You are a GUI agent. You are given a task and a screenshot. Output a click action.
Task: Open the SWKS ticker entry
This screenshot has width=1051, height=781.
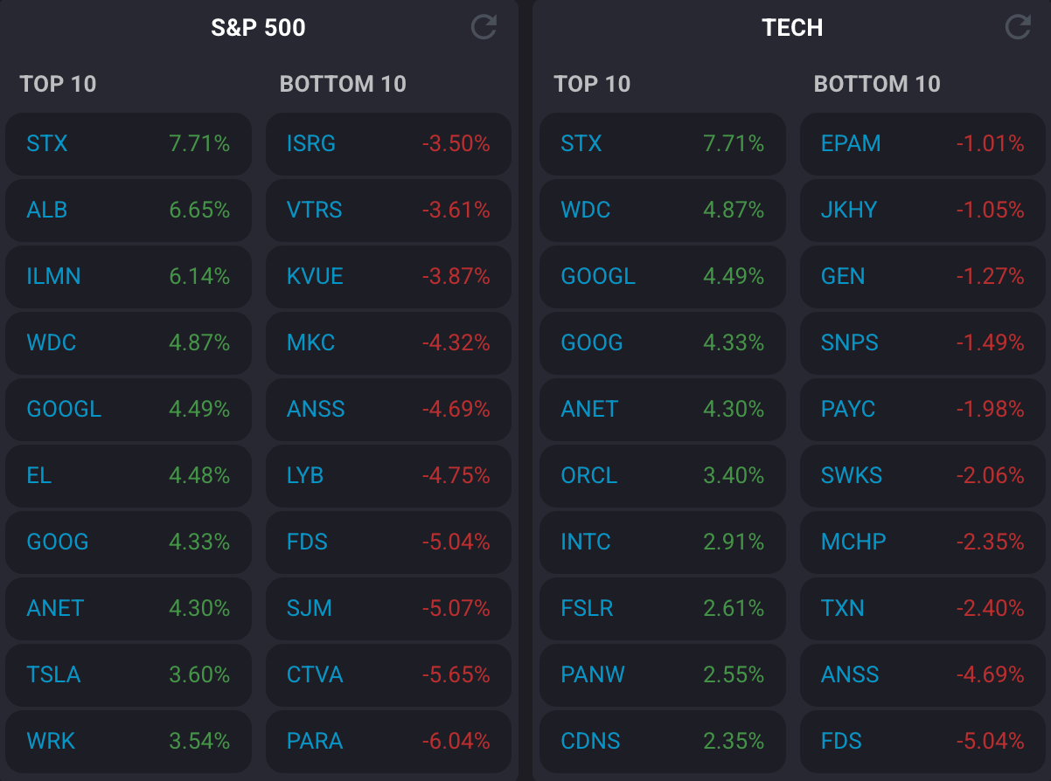[x=852, y=475]
